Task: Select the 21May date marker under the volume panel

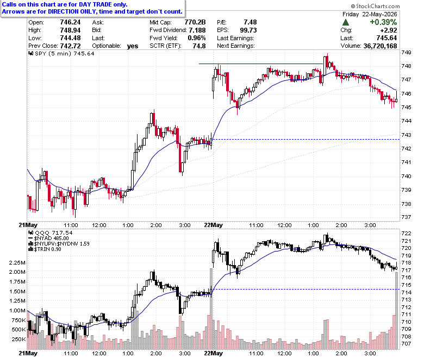Action: point(28,353)
